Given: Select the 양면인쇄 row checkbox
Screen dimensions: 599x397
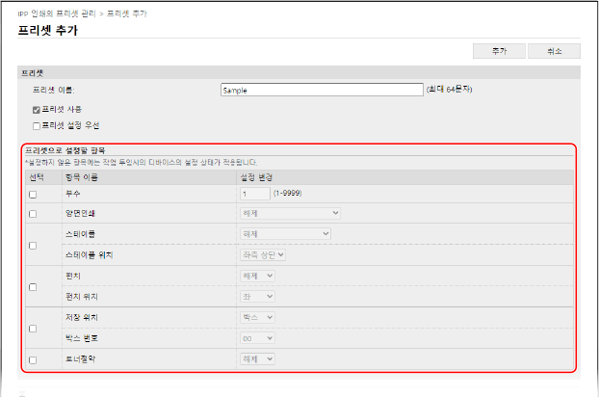Looking at the screenshot, I should click(x=33, y=214).
